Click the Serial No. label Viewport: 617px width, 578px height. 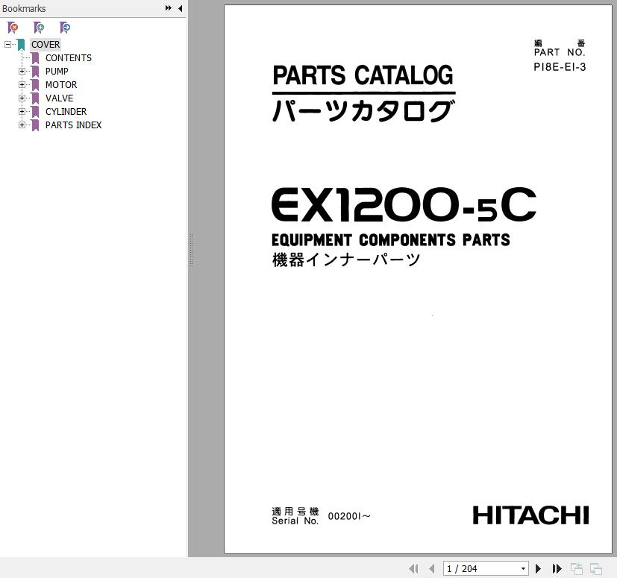pos(295,521)
